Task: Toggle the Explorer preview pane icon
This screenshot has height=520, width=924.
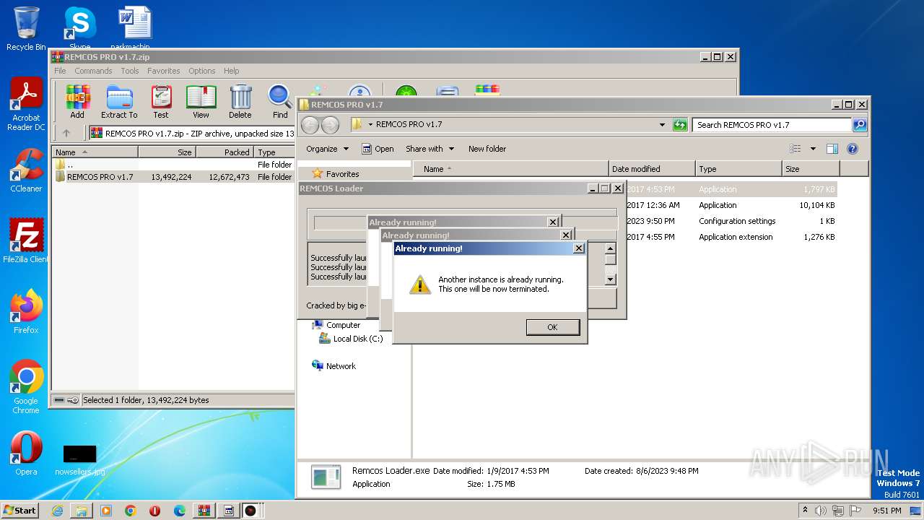Action: coord(832,149)
